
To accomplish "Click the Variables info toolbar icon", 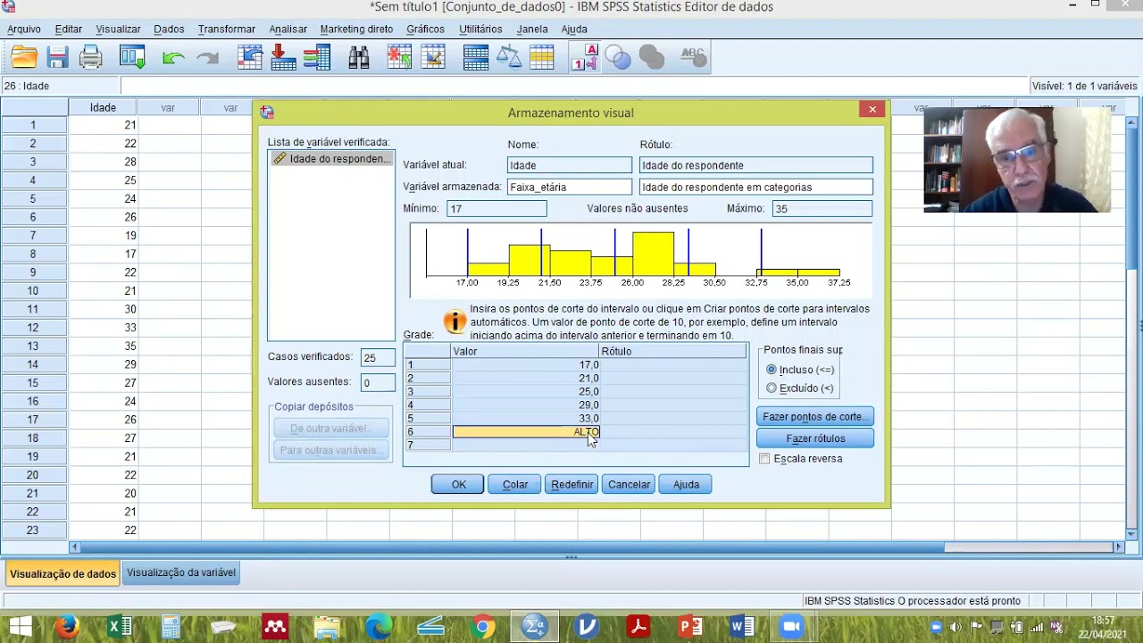I will pos(316,58).
